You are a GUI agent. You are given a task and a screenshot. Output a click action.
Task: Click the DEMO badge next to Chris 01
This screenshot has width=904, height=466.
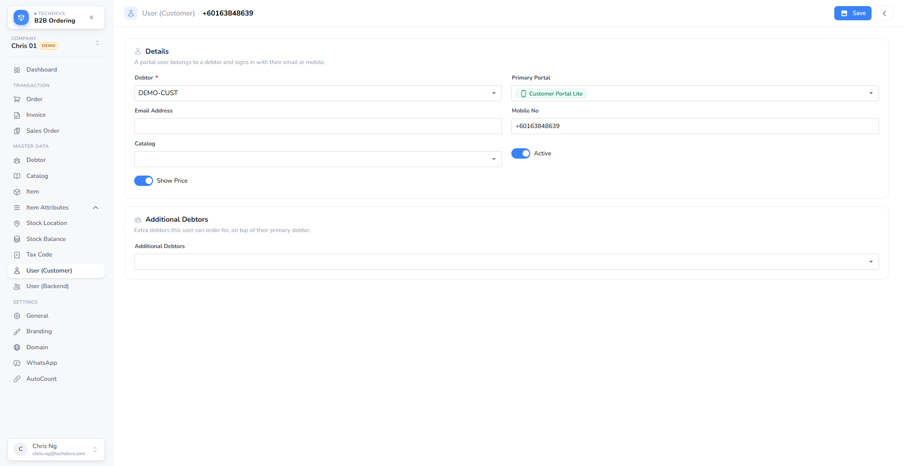click(x=48, y=46)
